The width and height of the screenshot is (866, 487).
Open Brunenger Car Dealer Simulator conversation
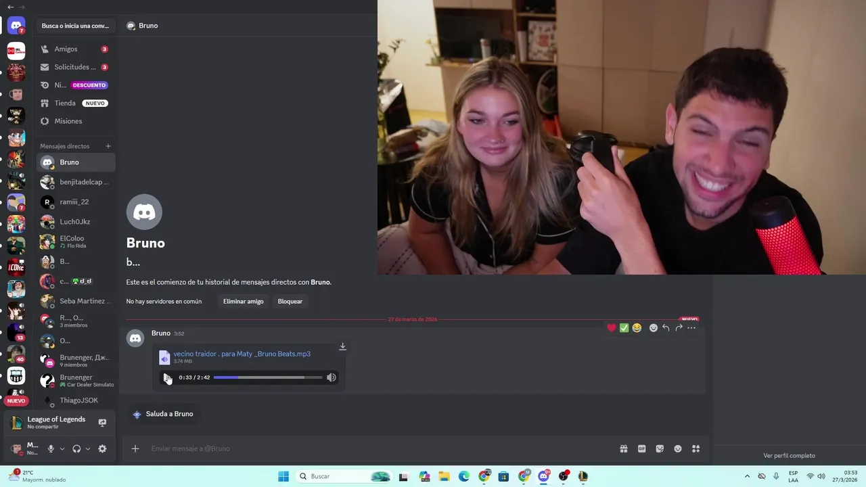75,380
